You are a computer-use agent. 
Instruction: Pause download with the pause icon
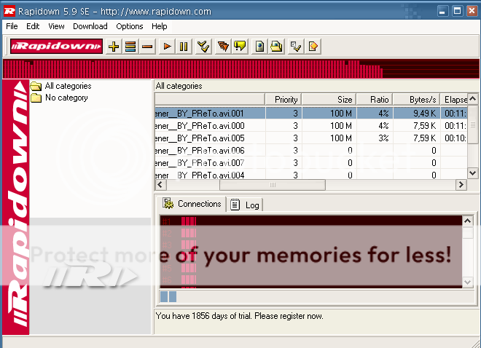click(x=184, y=47)
